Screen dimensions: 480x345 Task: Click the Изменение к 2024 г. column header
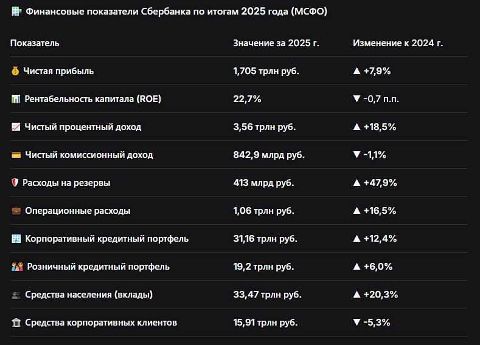398,44
